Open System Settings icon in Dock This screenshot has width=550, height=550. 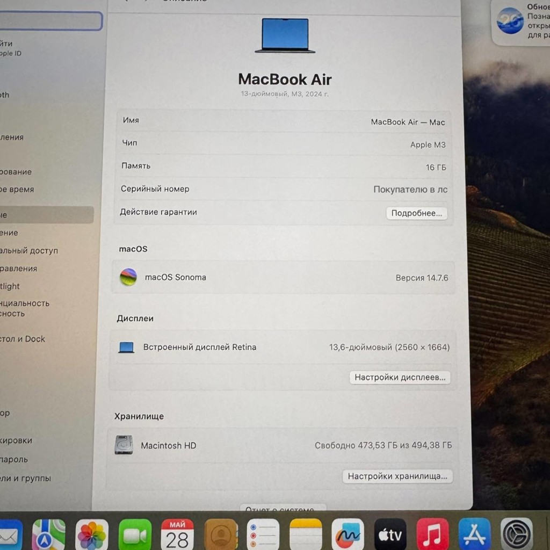point(517,533)
